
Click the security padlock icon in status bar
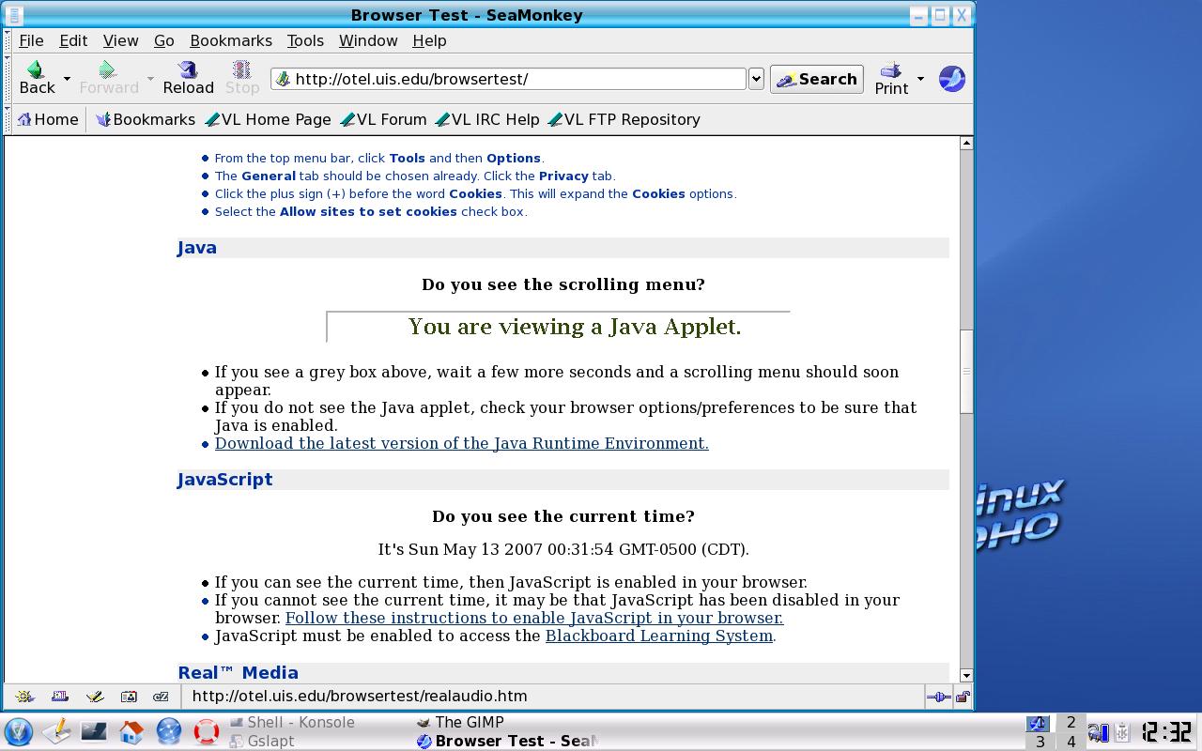(963, 697)
